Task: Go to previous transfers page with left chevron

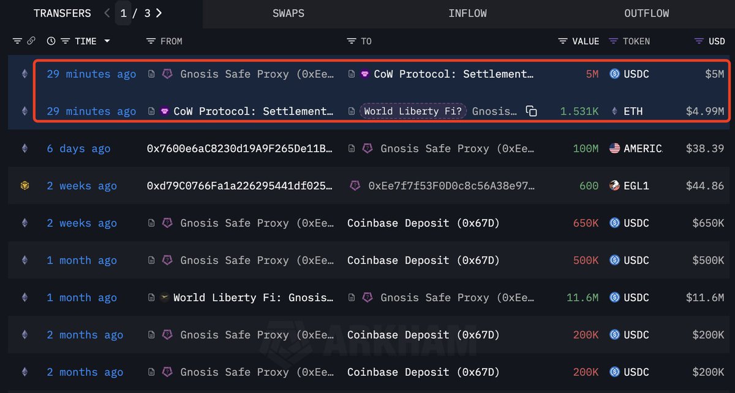Action: point(107,13)
